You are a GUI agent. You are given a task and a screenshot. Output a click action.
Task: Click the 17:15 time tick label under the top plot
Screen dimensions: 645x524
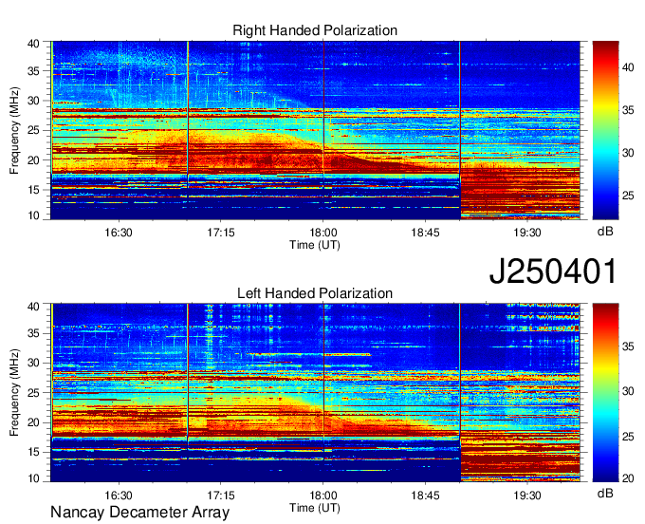click(220, 233)
